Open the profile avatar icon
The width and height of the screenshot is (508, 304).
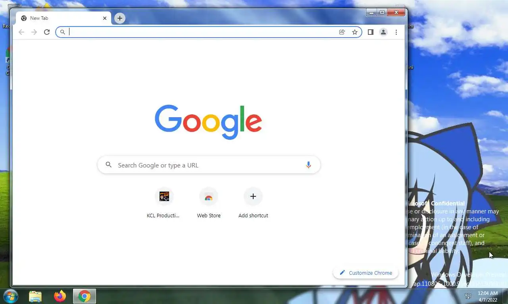pyautogui.click(x=383, y=32)
